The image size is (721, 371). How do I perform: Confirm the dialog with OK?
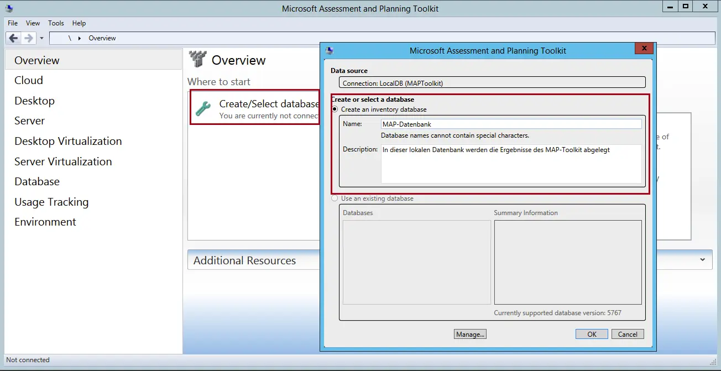coord(592,334)
